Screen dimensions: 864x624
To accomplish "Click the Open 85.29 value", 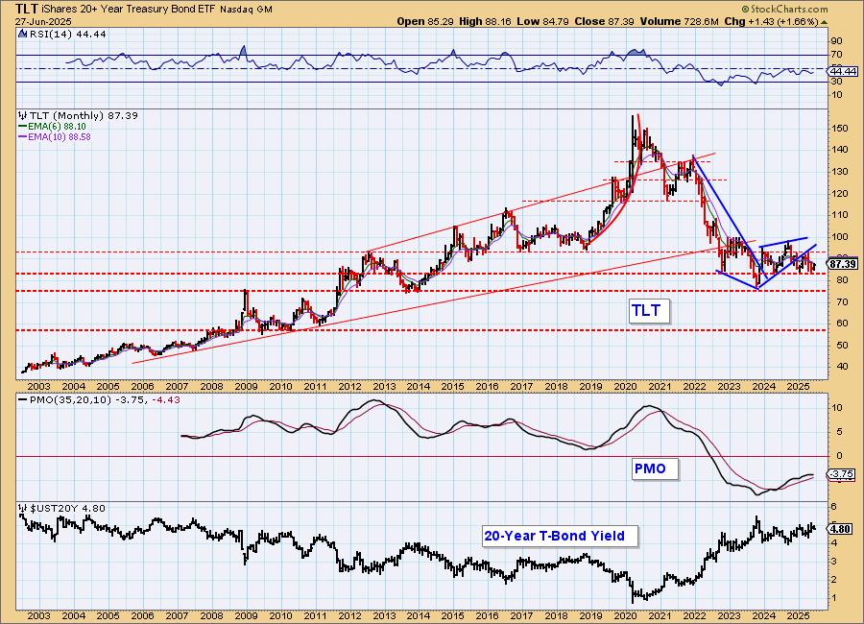I will [425, 21].
